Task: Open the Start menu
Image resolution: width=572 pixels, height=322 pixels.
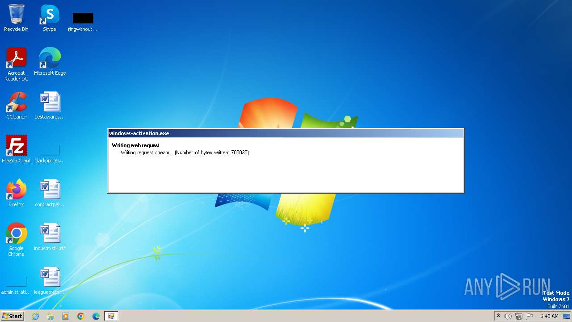Action: [12, 316]
